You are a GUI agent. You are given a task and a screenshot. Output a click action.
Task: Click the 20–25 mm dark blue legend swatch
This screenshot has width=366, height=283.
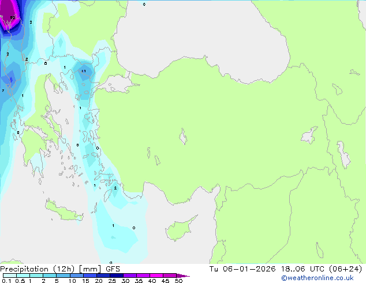pyautogui.click(x=103, y=275)
